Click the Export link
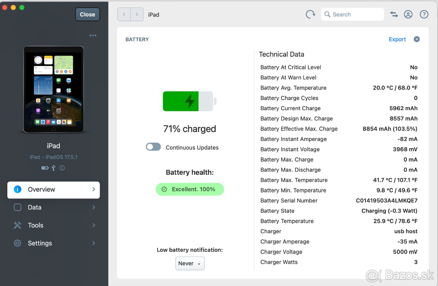 (397, 39)
